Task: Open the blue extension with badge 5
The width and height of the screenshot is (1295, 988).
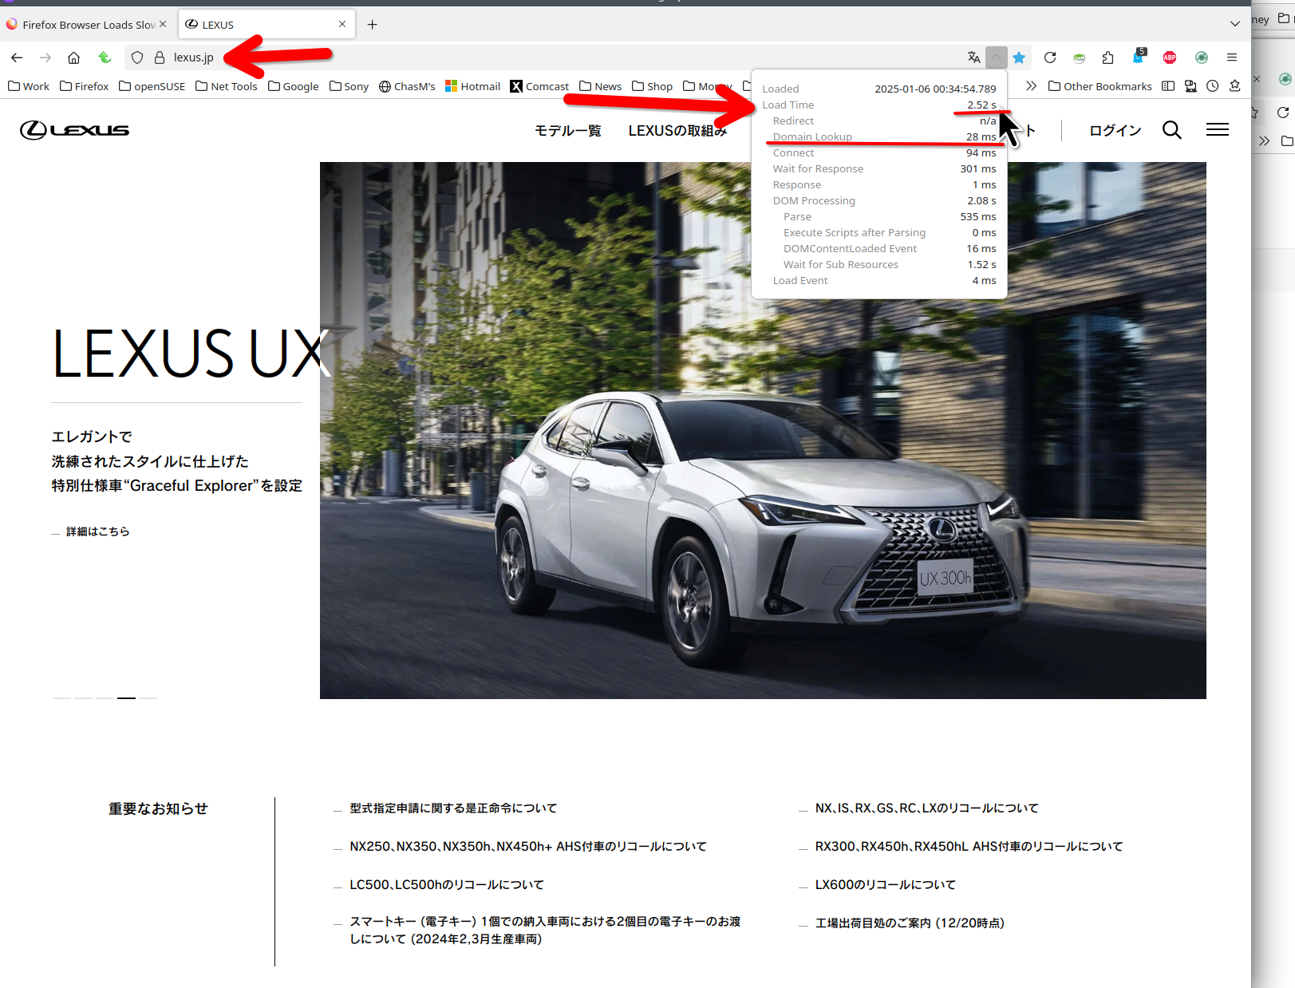Action: 1139,57
